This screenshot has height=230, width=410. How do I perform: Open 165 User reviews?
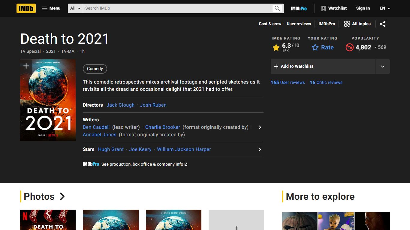pos(288,83)
